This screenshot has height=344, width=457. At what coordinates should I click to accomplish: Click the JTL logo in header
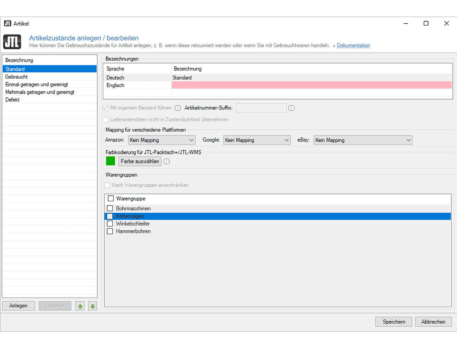[12, 42]
